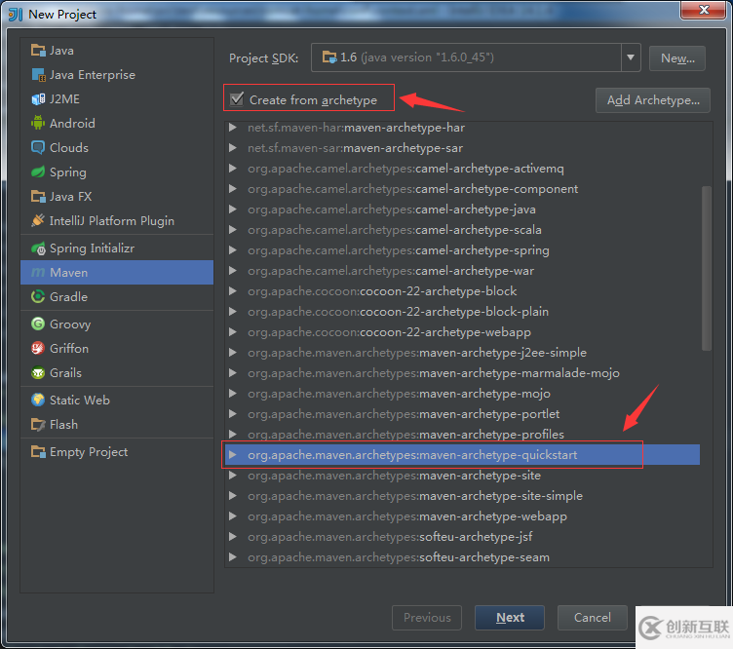This screenshot has height=649, width=733.
Task: Click the Next button
Action: (x=510, y=618)
